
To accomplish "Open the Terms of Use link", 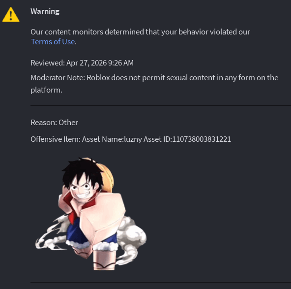I will (x=53, y=42).
